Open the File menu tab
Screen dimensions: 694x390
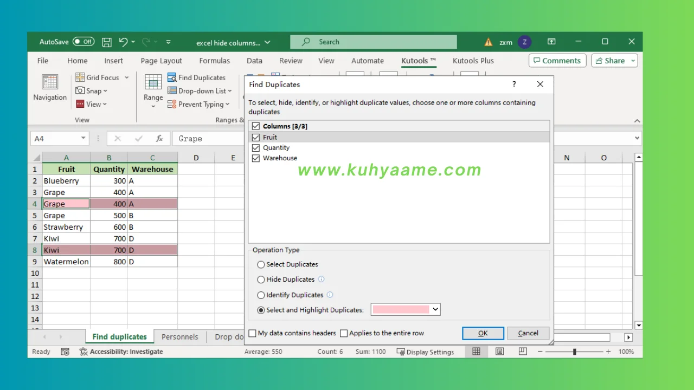[x=43, y=61]
